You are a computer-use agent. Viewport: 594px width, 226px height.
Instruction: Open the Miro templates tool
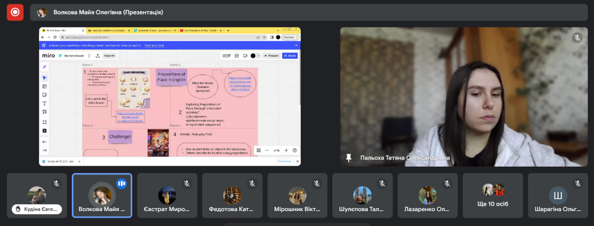click(x=45, y=86)
